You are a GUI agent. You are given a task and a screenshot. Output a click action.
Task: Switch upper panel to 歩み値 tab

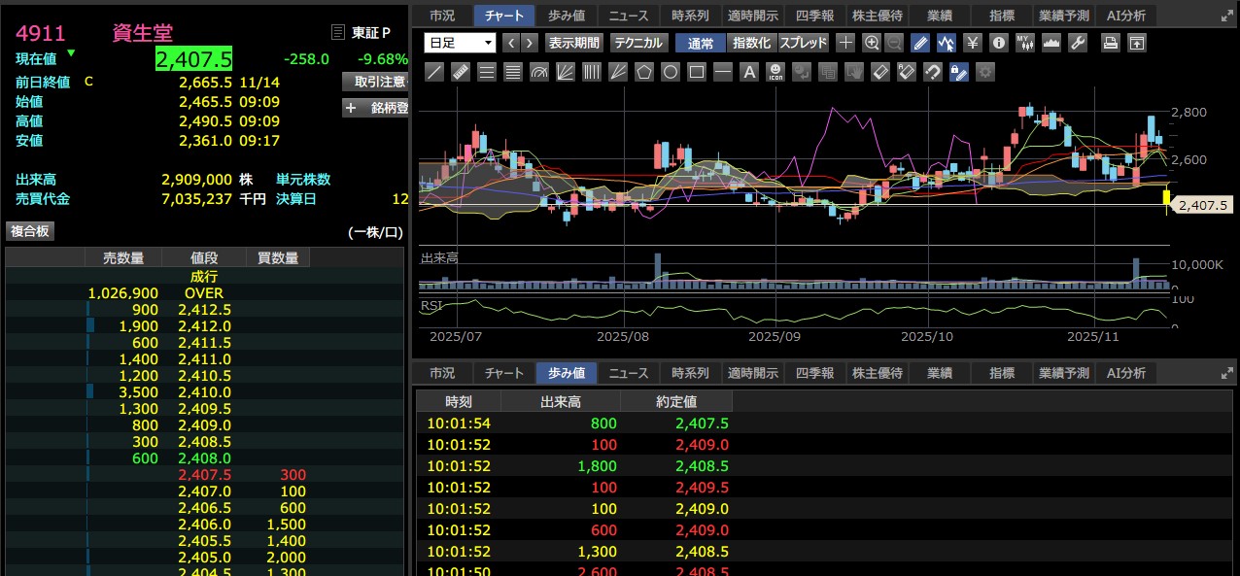click(x=567, y=16)
